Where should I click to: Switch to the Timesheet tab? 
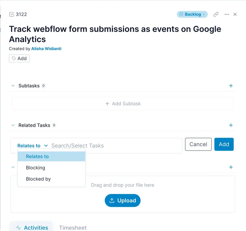[x=73, y=227]
